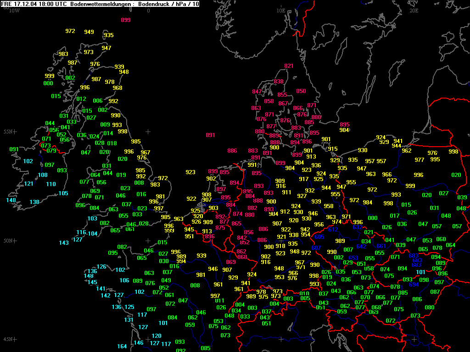Image resolution: width=470 pixels, height=352 pixels.
Task: Click the magenta 838 reading over Denmark
Action: tap(279, 82)
